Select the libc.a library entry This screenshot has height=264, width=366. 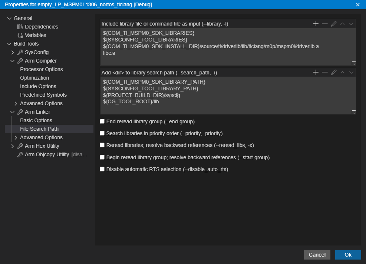(109, 53)
